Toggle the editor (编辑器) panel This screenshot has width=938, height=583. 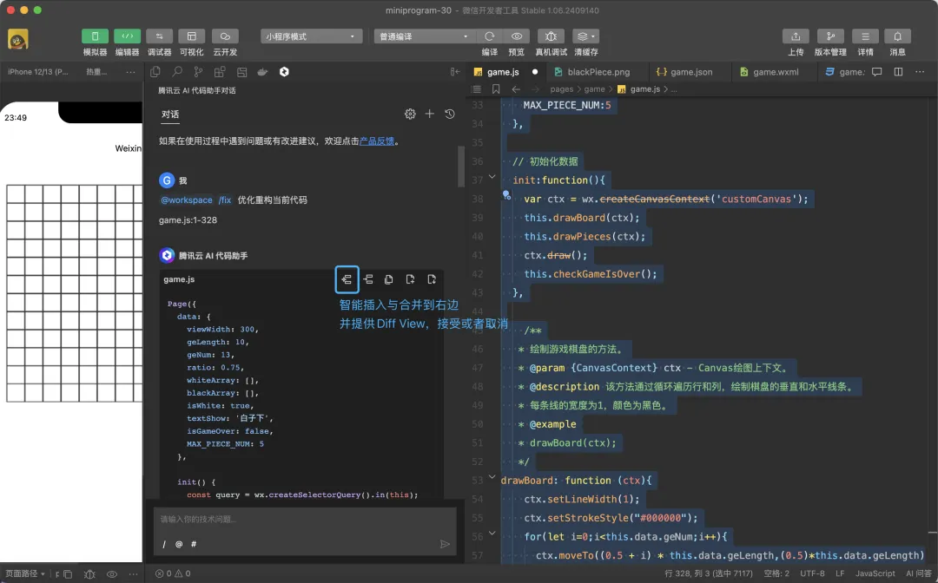[127, 36]
